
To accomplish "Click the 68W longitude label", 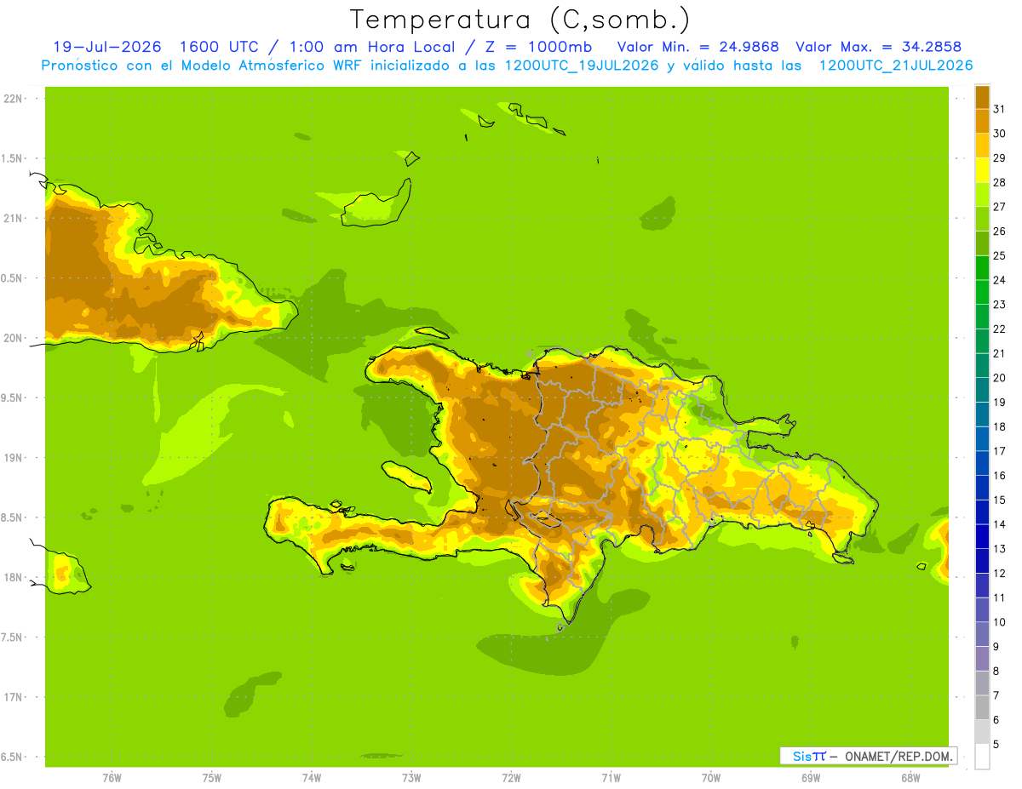I will (x=910, y=777).
